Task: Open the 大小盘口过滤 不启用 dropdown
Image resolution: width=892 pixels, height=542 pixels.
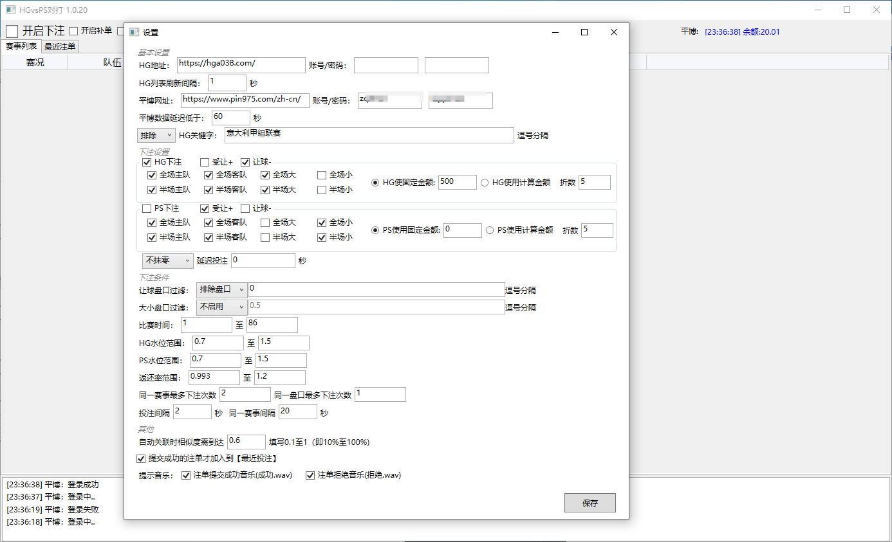Action: [x=221, y=307]
